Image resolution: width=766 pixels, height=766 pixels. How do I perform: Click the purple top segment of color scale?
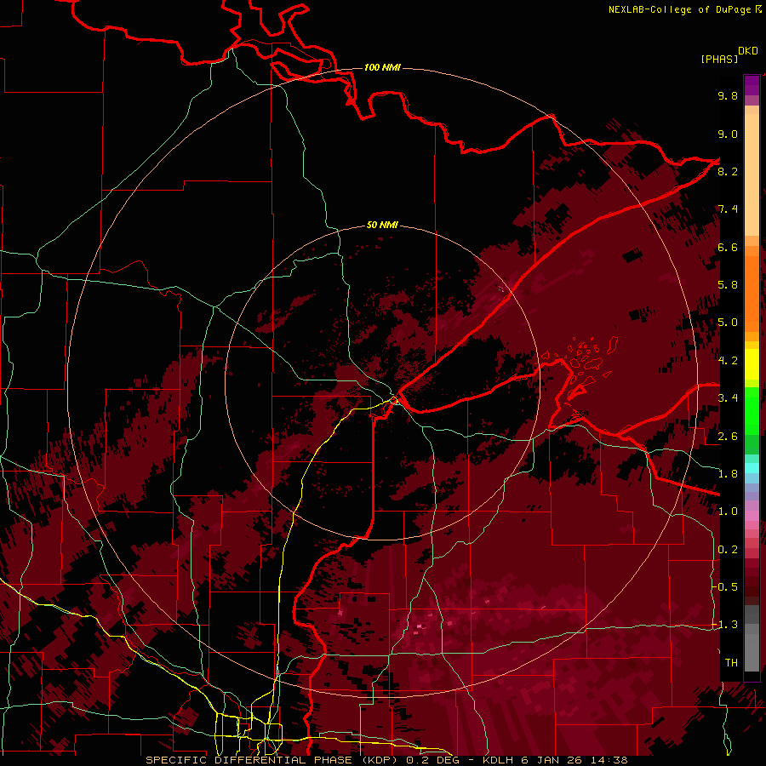coord(752,85)
